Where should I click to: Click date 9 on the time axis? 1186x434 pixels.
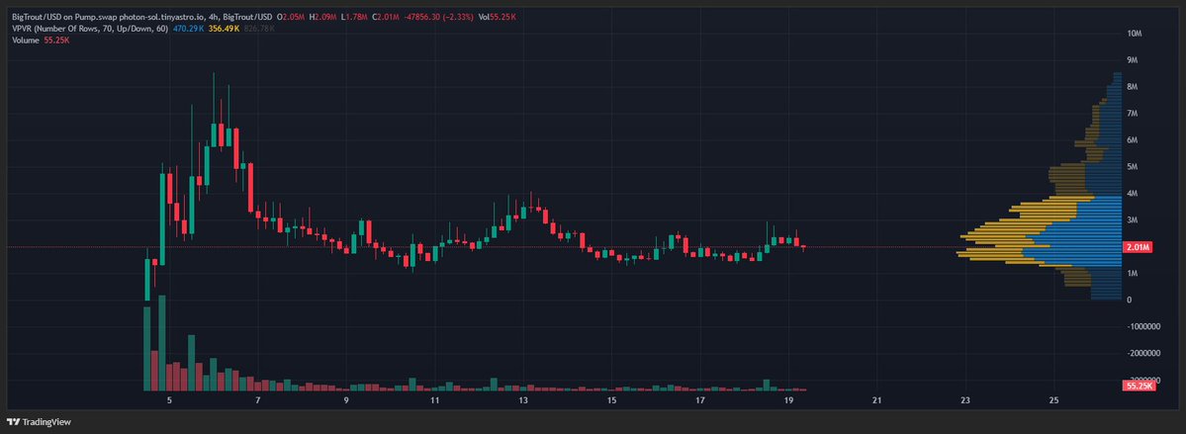346,400
